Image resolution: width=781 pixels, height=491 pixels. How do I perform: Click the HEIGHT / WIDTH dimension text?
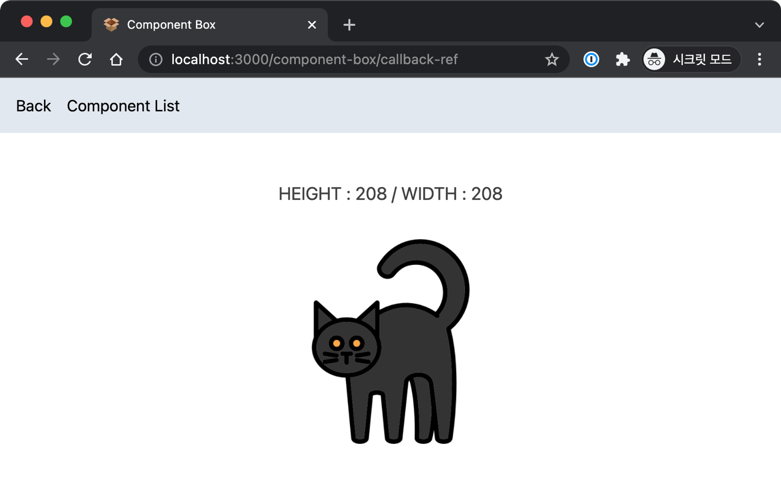tap(390, 194)
